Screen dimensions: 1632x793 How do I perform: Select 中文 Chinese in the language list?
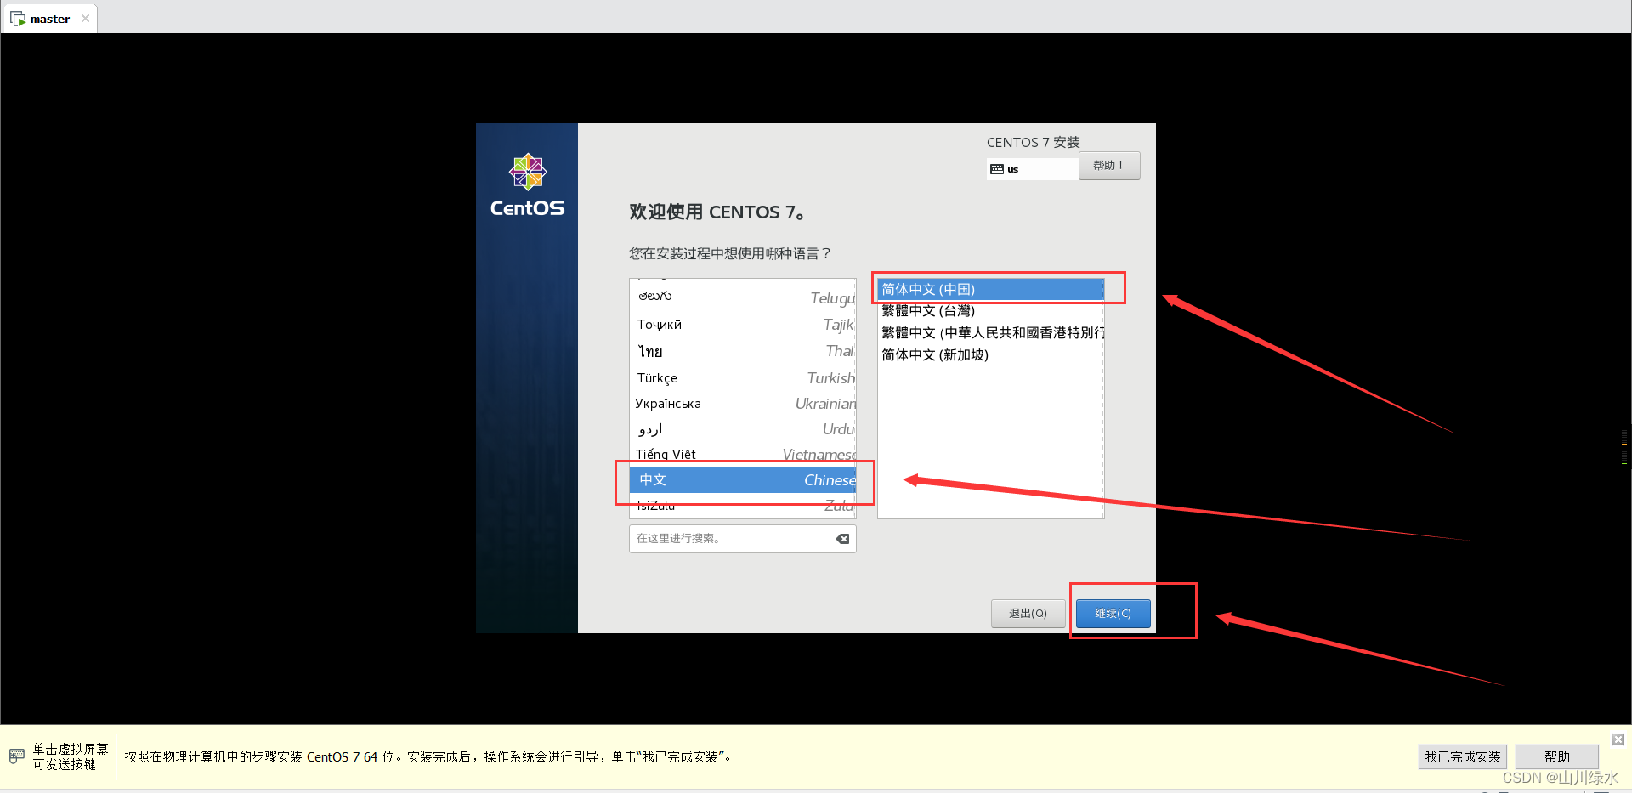pos(739,479)
